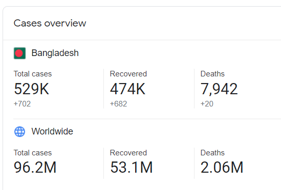Click worldwide recovered 53.1M figure
This screenshot has width=281, height=190.
(x=132, y=168)
